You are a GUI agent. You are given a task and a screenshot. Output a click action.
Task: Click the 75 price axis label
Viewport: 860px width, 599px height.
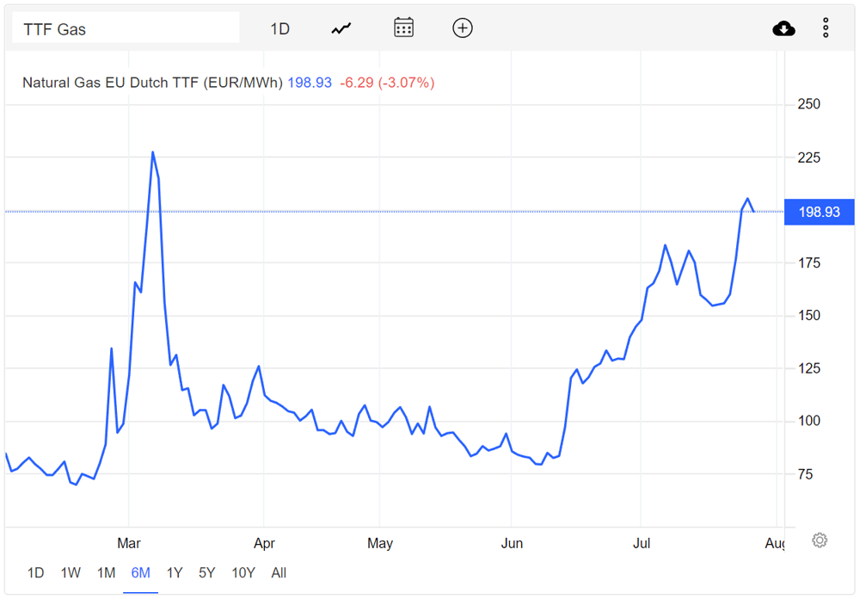tap(805, 474)
